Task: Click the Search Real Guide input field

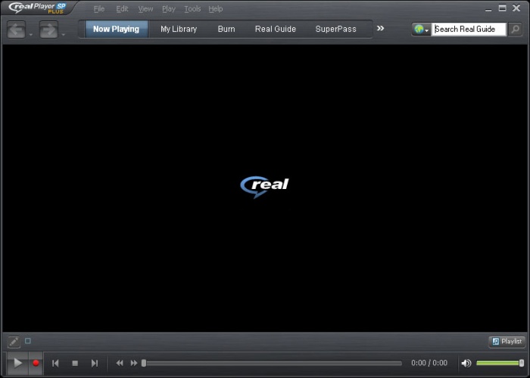Action: pyautogui.click(x=469, y=29)
